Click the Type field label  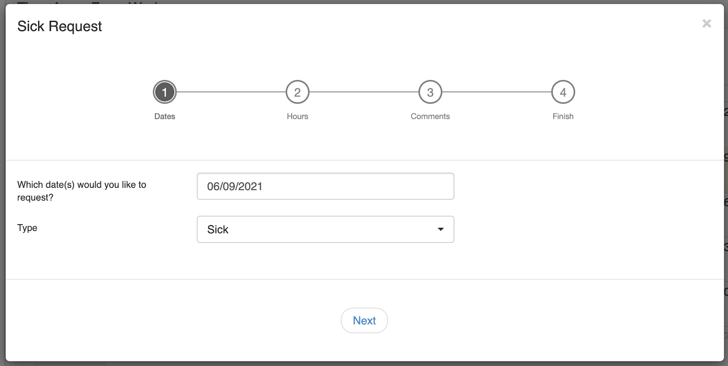[27, 228]
